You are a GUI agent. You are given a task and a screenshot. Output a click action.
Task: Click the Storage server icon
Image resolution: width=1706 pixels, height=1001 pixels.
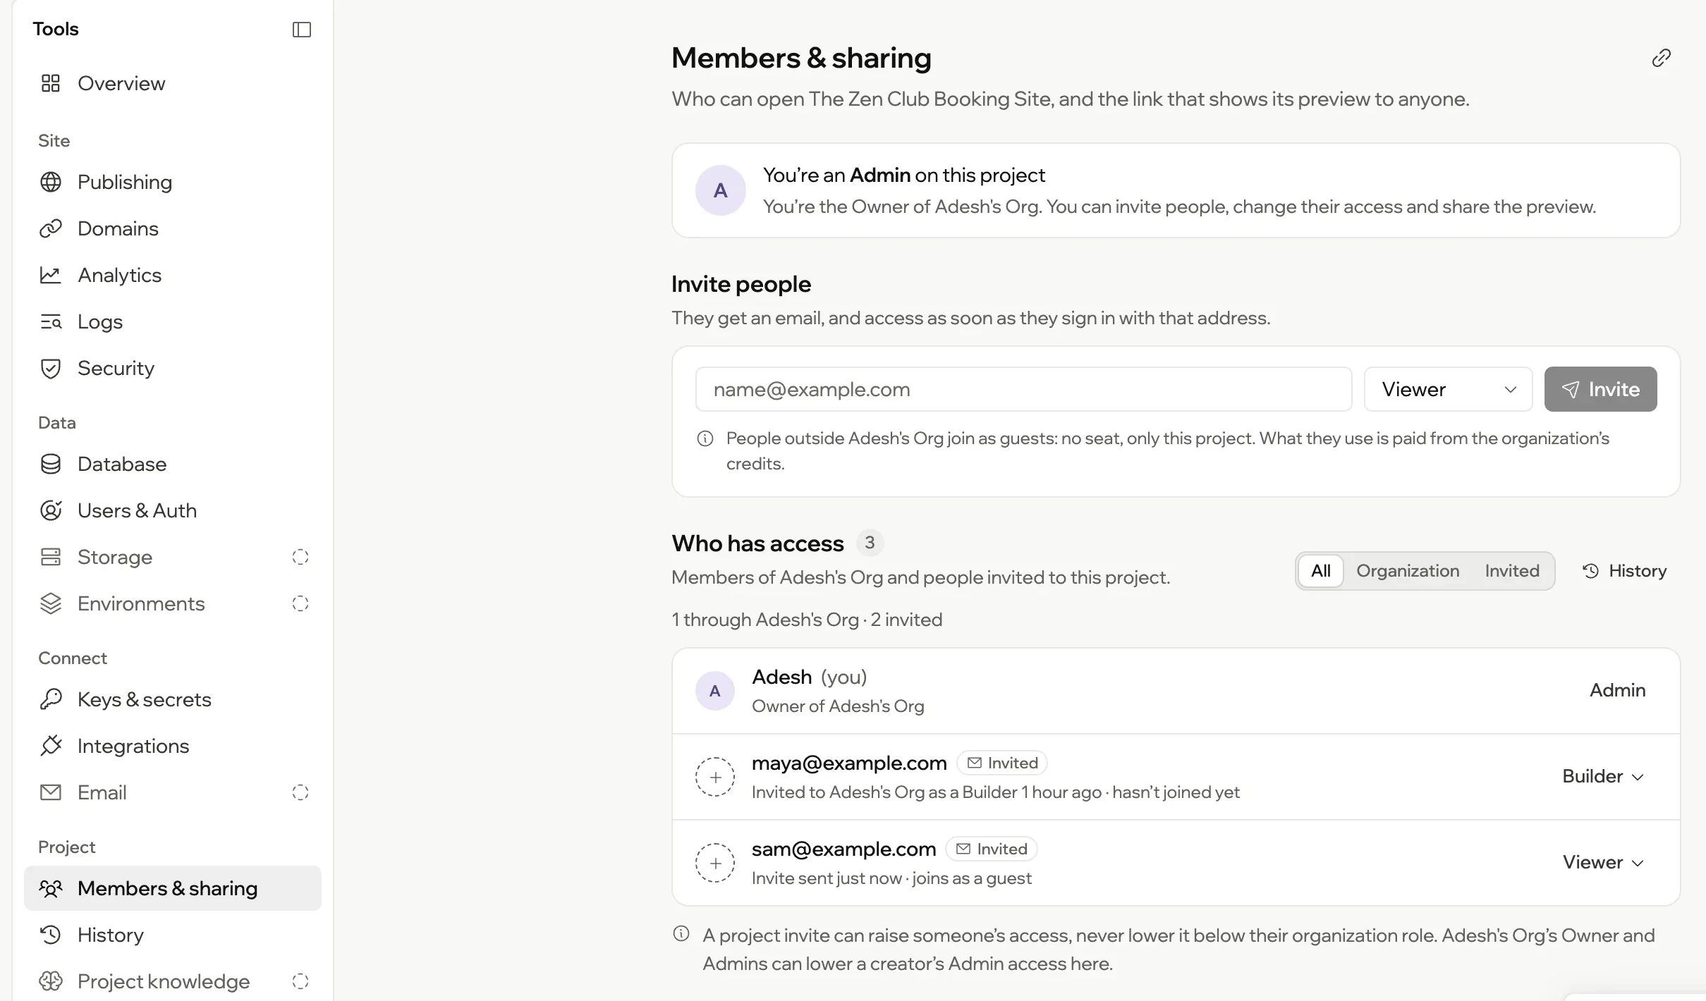pyautogui.click(x=51, y=557)
